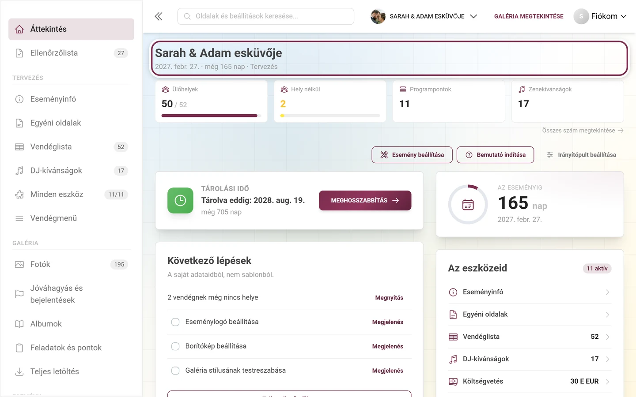The image size is (636, 397).
Task: Click the event avatar photo in header
Action: (378, 16)
